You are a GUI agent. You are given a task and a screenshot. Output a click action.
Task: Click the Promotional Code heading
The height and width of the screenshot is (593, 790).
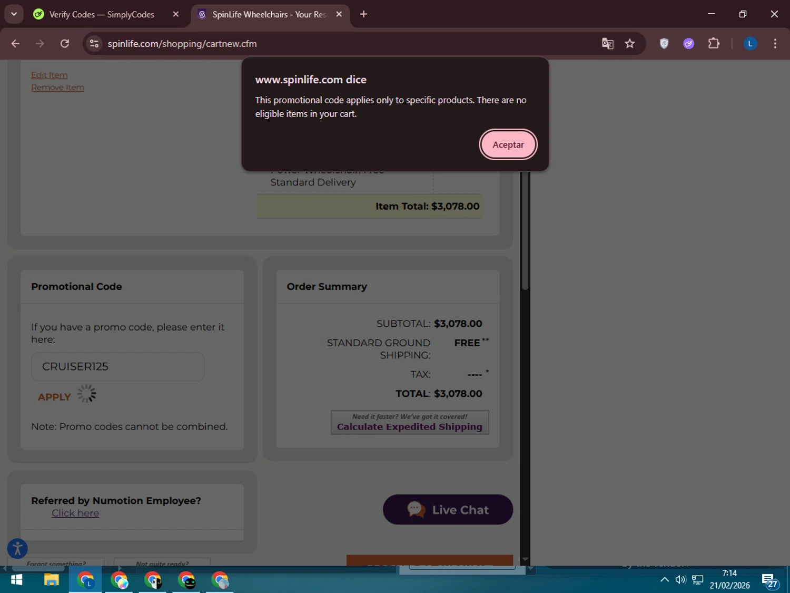coord(76,286)
